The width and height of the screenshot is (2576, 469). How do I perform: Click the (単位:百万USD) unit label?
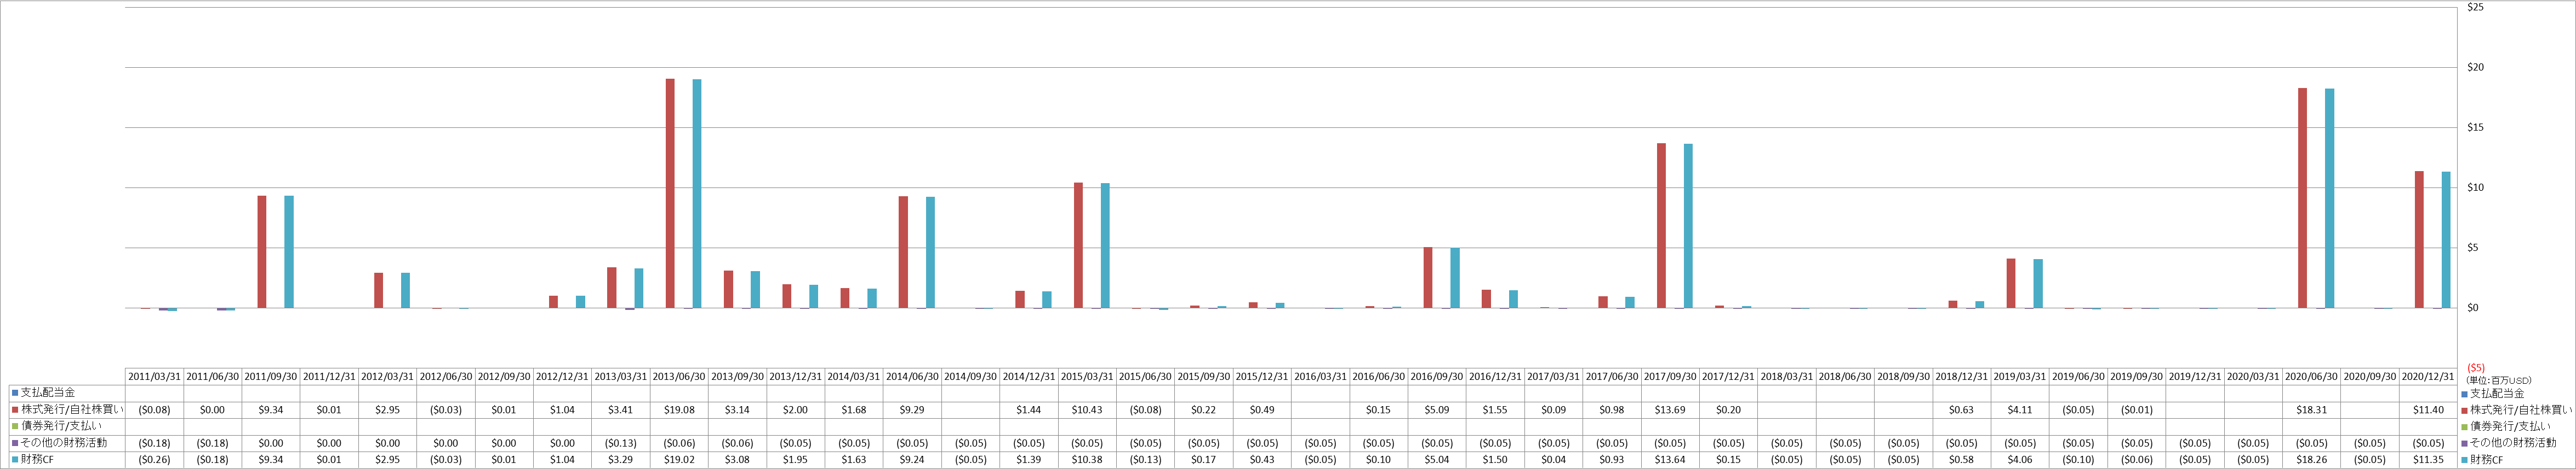pyautogui.click(x=2499, y=380)
